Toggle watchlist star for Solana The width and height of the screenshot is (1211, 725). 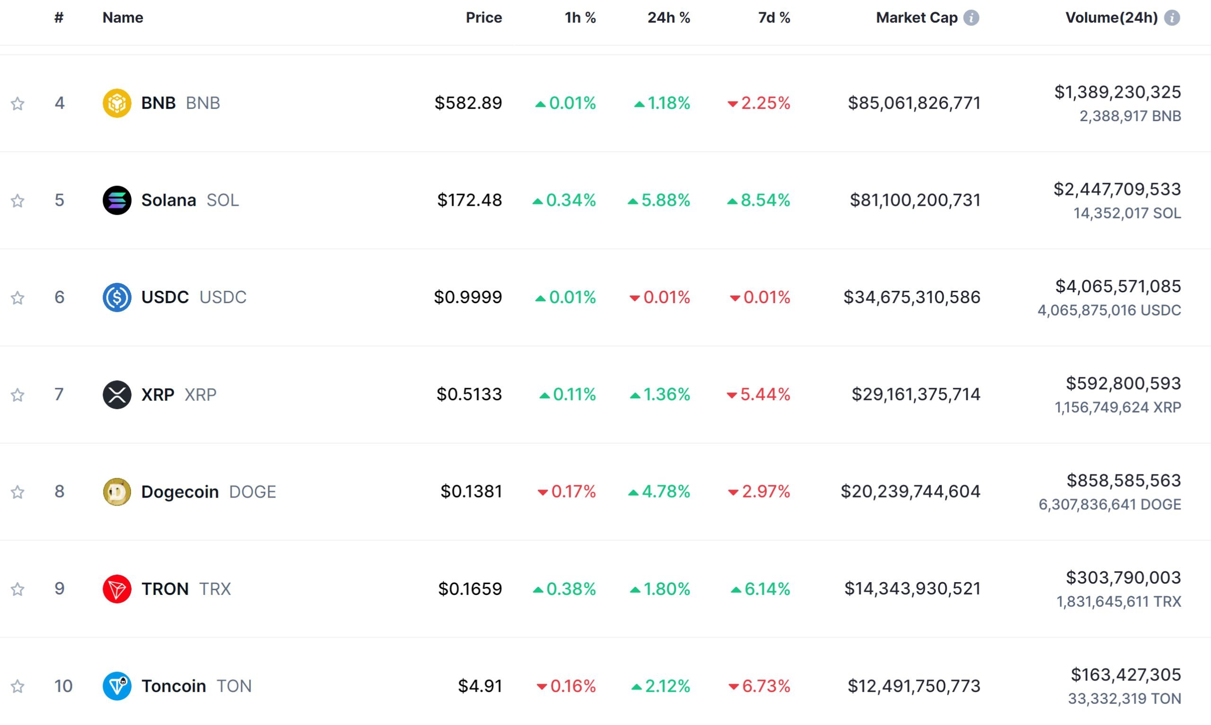tap(18, 201)
